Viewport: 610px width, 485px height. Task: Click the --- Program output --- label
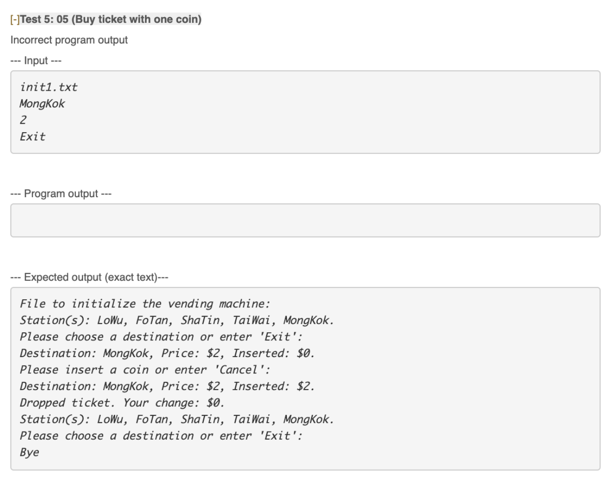pyautogui.click(x=61, y=194)
